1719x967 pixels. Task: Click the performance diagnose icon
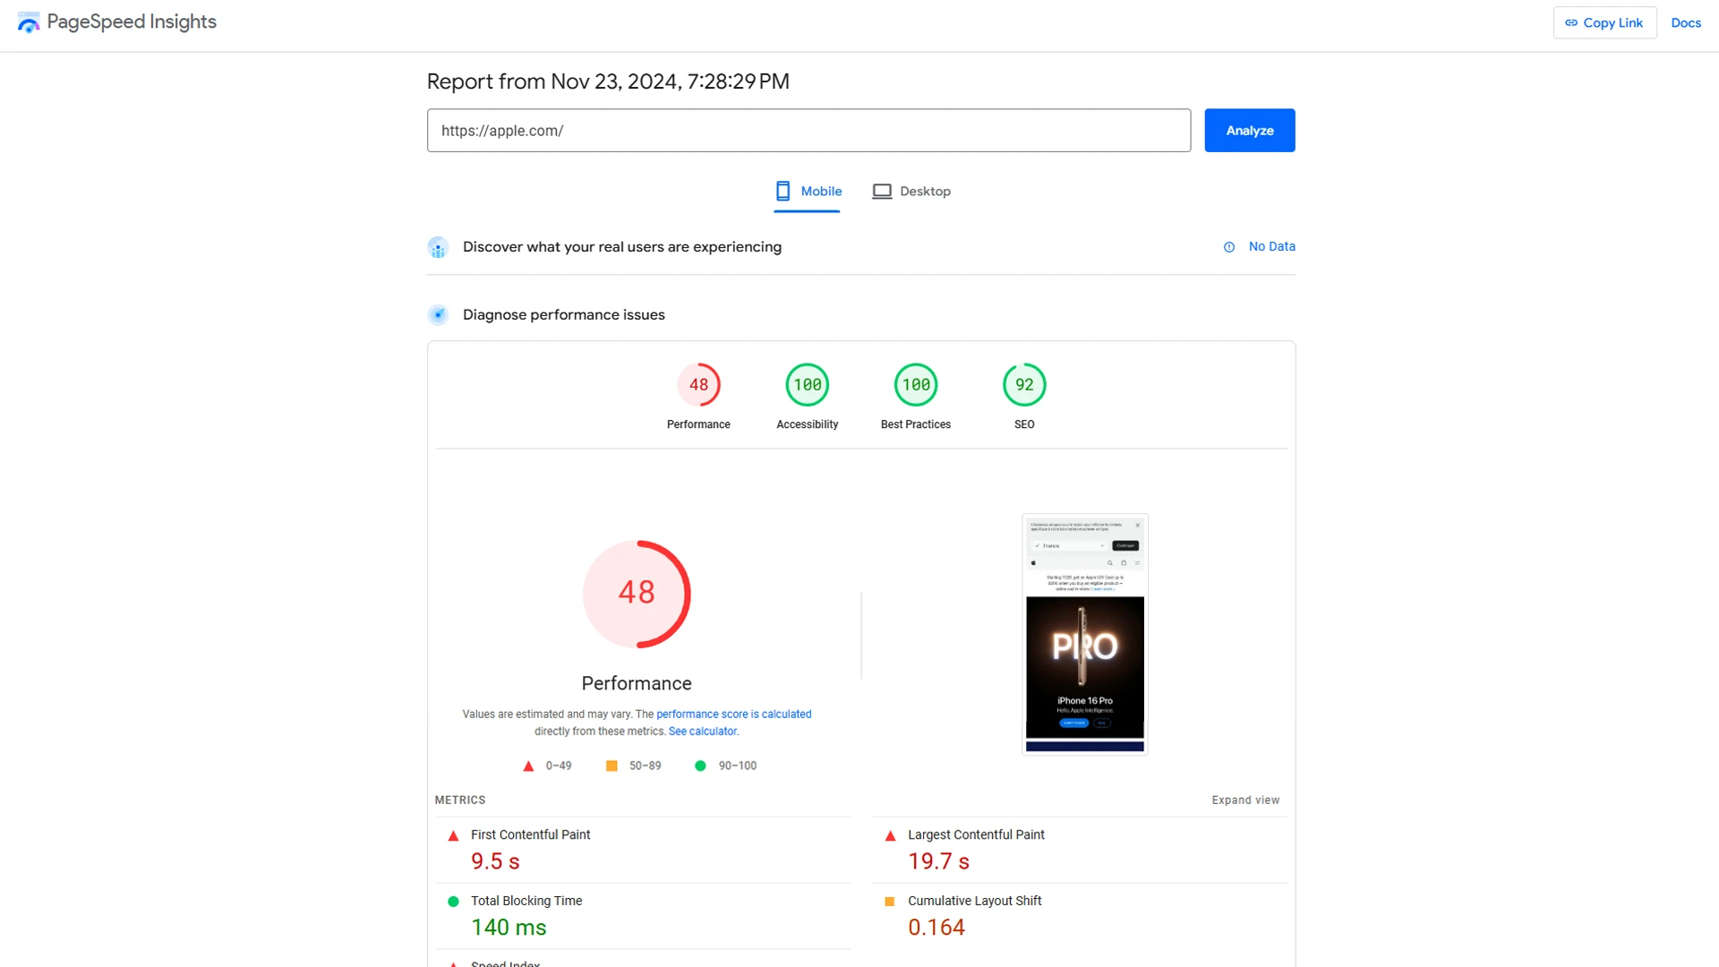coord(438,312)
